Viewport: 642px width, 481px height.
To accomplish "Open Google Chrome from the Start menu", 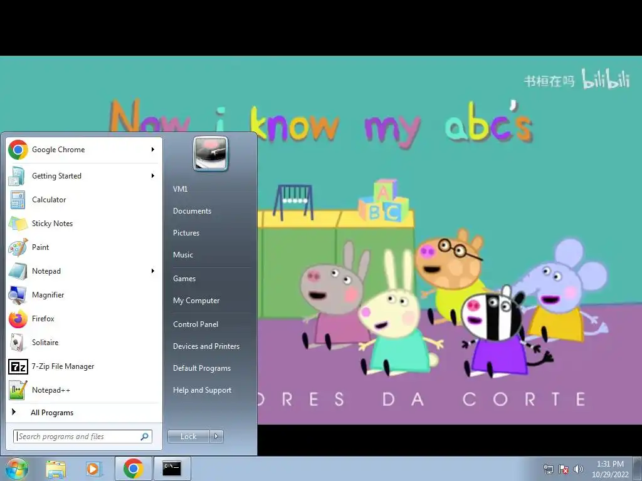I will (x=84, y=150).
